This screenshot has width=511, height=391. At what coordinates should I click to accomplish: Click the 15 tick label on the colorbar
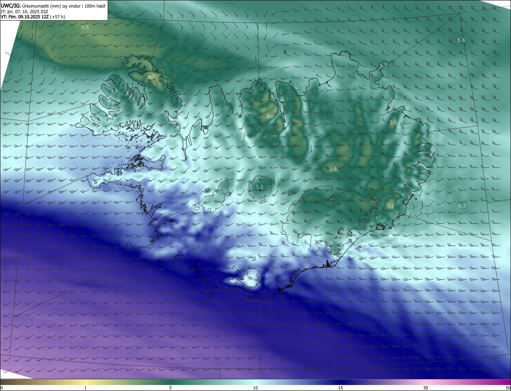[x=341, y=388]
